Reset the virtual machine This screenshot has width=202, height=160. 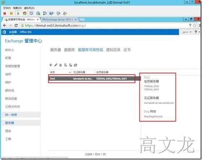[x=25, y=13]
